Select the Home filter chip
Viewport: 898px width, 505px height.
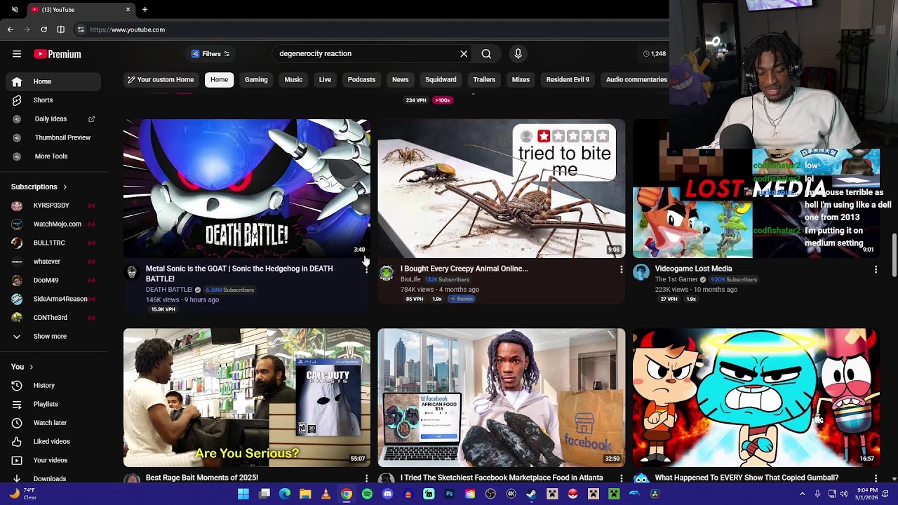coord(219,80)
